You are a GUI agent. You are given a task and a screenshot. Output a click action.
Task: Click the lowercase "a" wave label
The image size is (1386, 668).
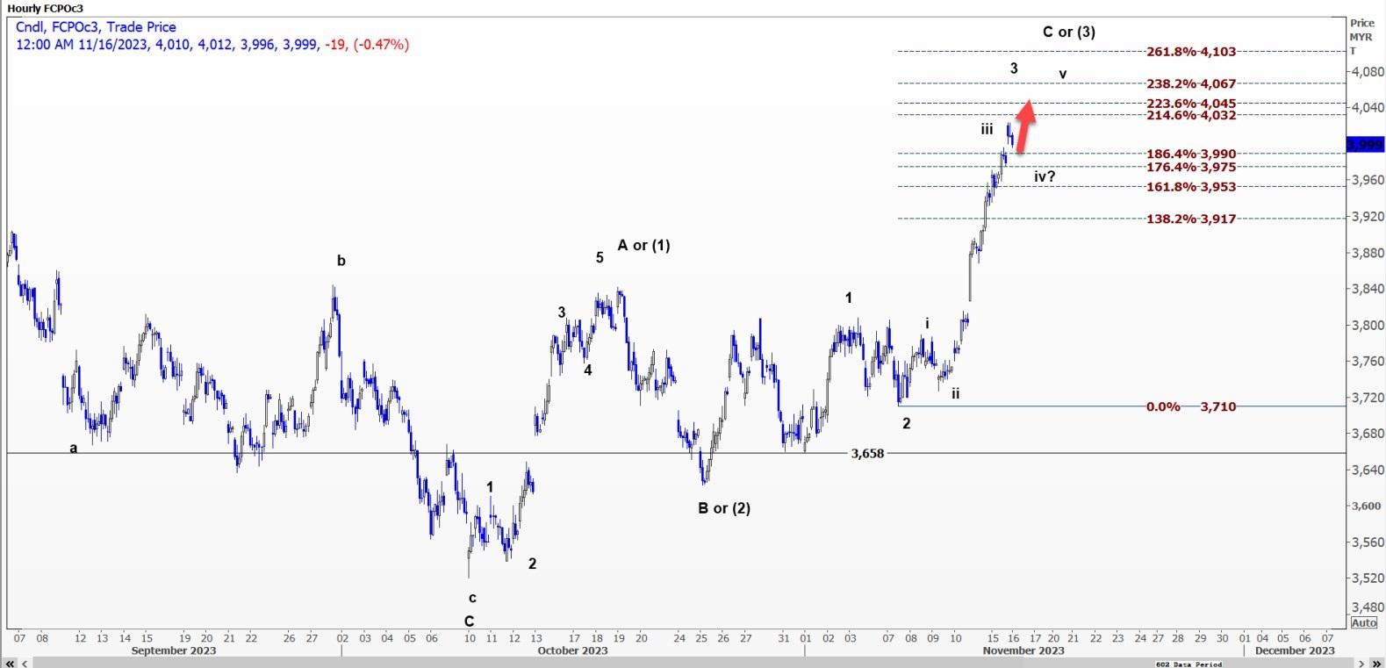(x=74, y=448)
